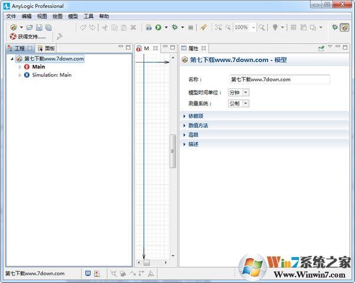The width and height of the screenshot is (355, 283).
Task: Click the Open Model folder icon
Action: 29,27
